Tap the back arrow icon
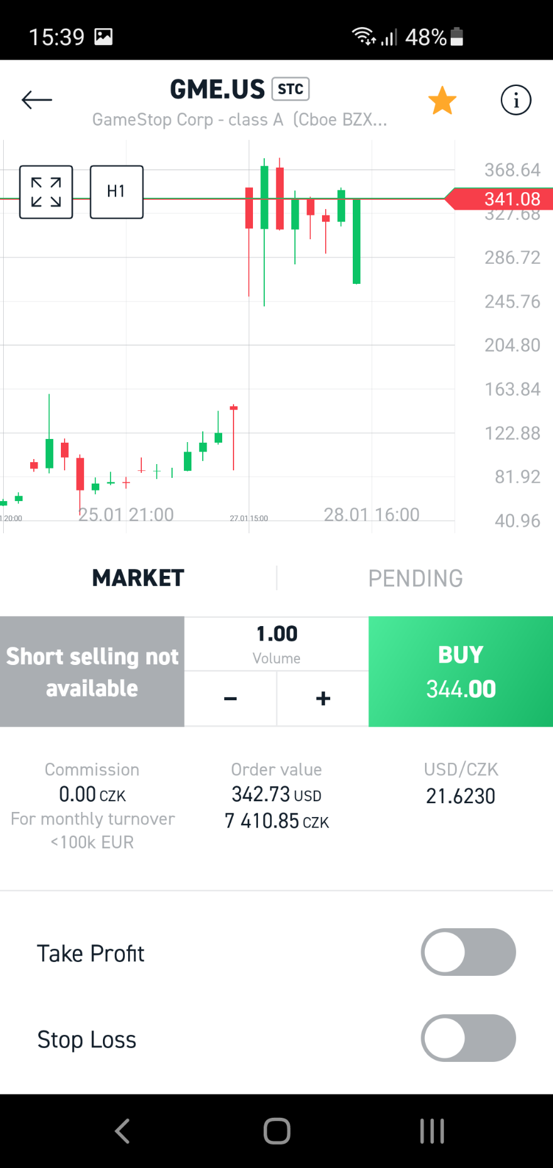The width and height of the screenshot is (553, 1168). 36,100
